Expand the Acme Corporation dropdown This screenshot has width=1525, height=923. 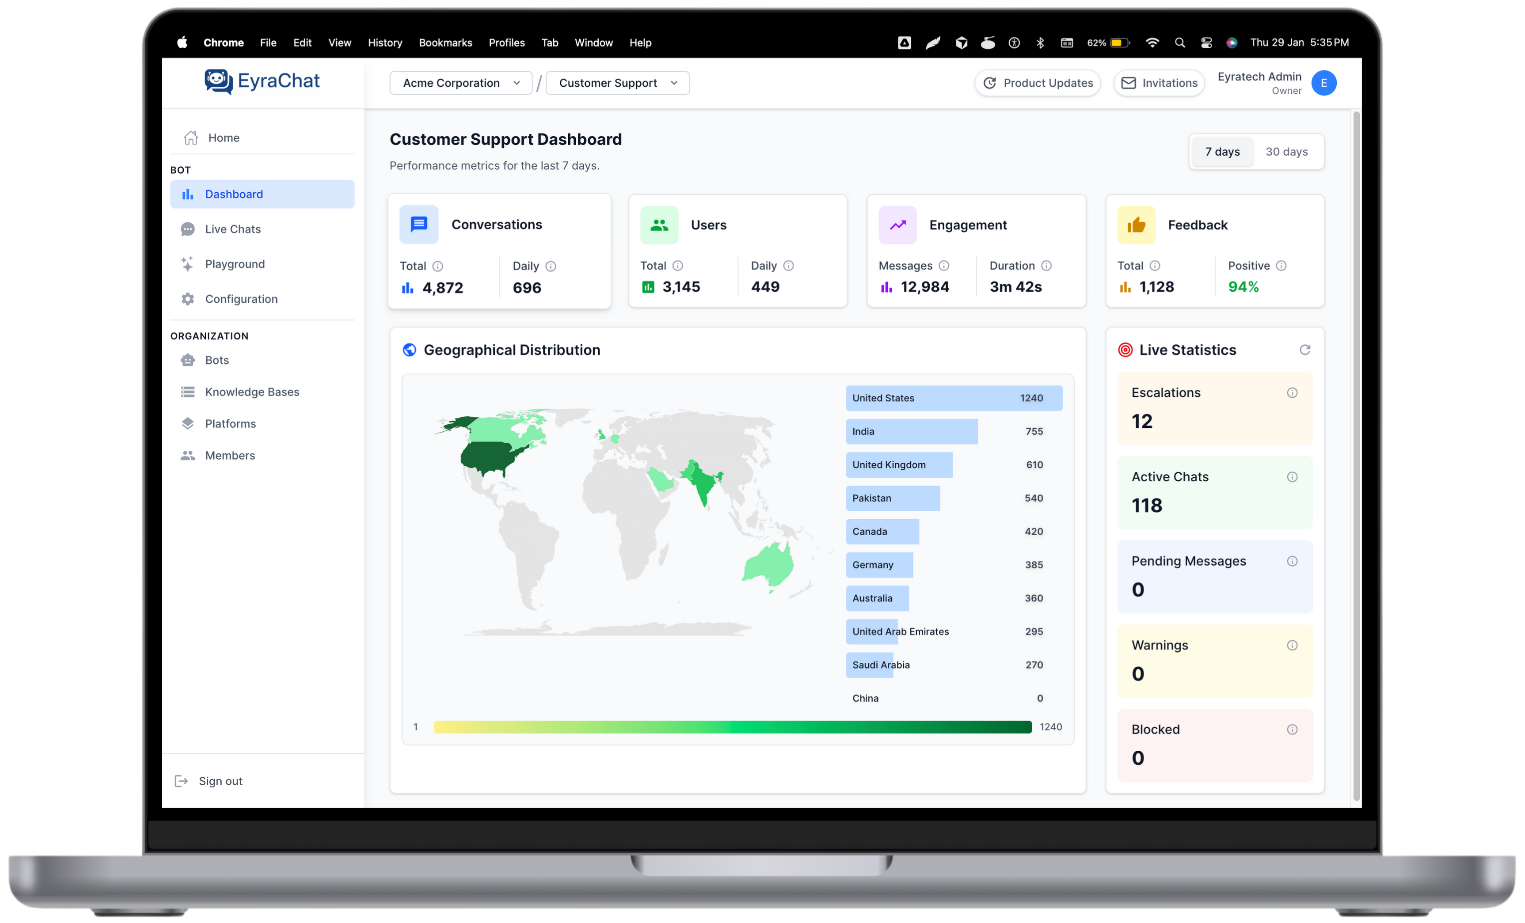(x=460, y=83)
